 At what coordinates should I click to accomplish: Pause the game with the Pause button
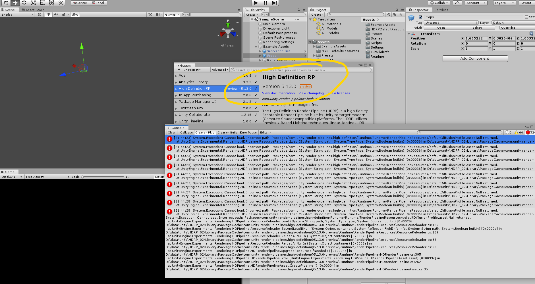click(x=265, y=3)
